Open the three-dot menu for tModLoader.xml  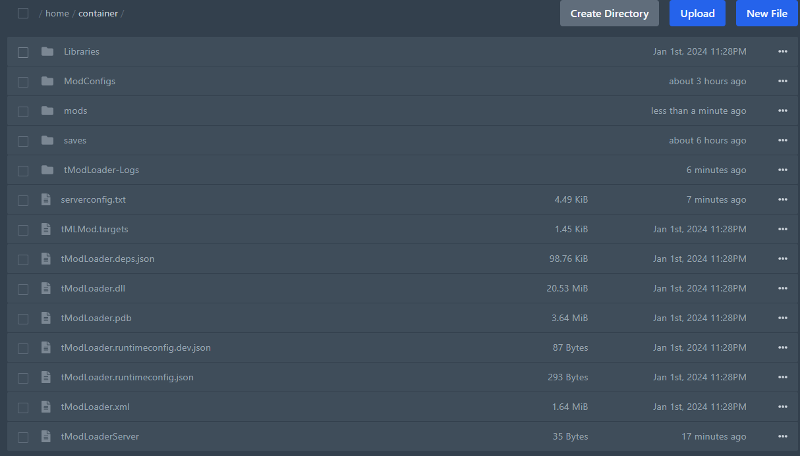pos(783,407)
